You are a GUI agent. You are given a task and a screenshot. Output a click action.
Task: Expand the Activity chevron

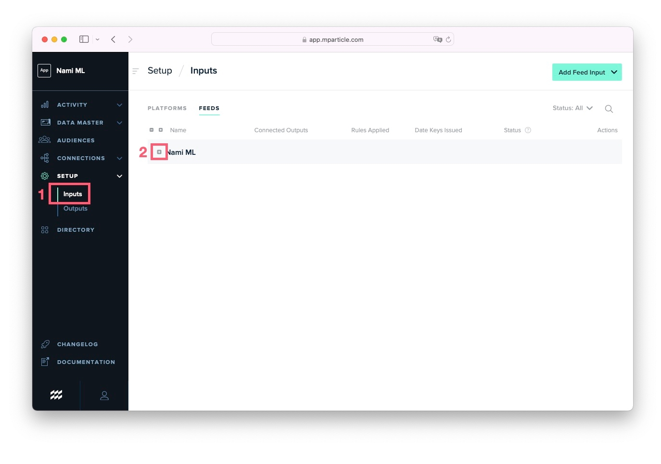click(119, 105)
